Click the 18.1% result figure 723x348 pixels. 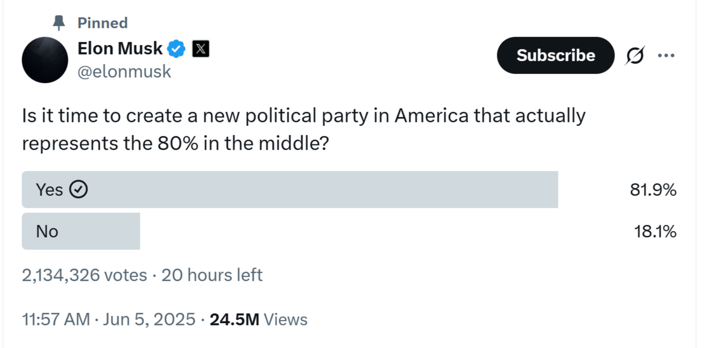(x=655, y=232)
